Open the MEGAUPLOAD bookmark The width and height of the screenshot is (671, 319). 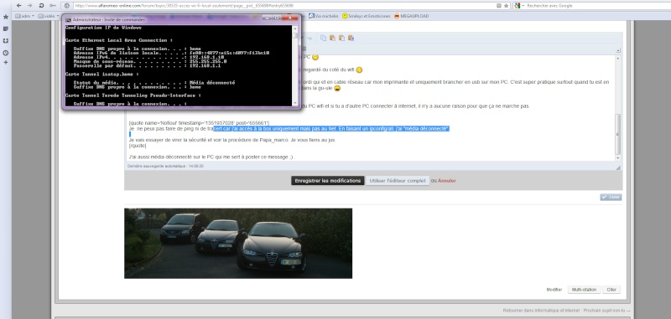click(x=411, y=16)
